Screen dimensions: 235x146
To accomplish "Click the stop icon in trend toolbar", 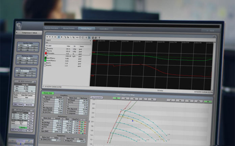I will click(61, 37).
